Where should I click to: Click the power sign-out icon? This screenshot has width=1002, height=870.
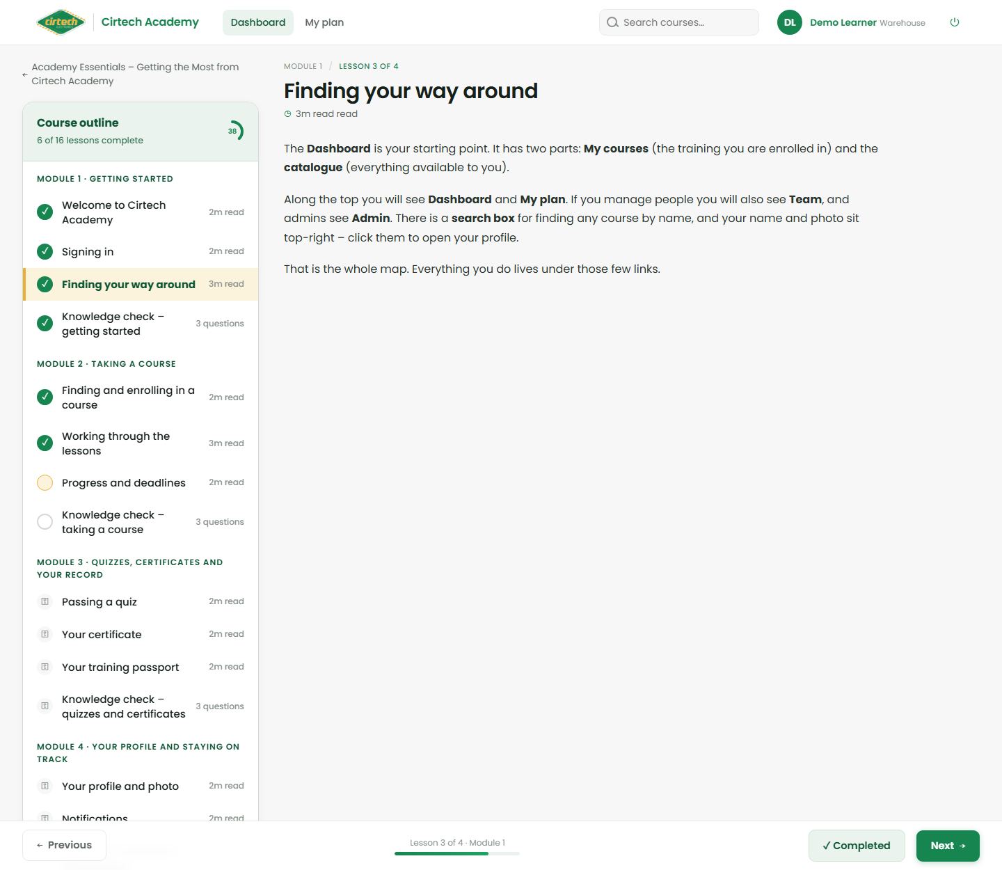955,22
